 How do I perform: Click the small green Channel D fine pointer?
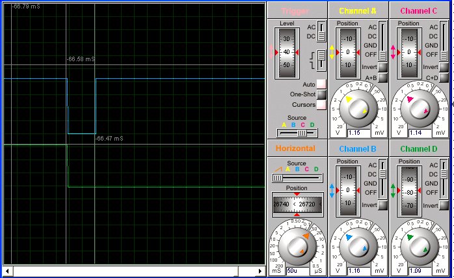pyautogui.click(x=425, y=249)
